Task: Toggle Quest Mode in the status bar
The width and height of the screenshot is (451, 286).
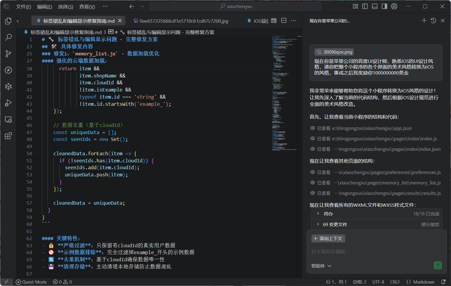Action: [x=31, y=282]
